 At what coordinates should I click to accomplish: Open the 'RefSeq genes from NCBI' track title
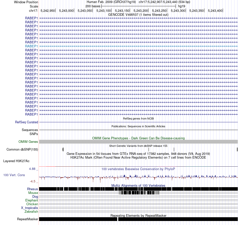click(x=138, y=119)
